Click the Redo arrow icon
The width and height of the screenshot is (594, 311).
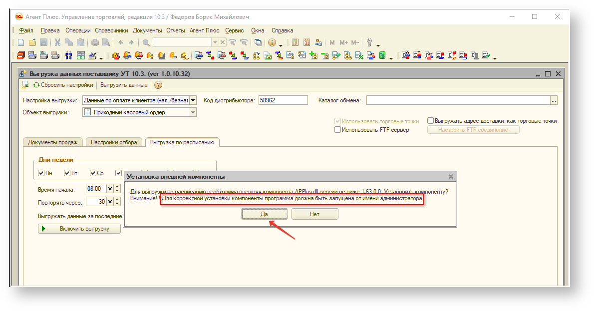coord(131,42)
